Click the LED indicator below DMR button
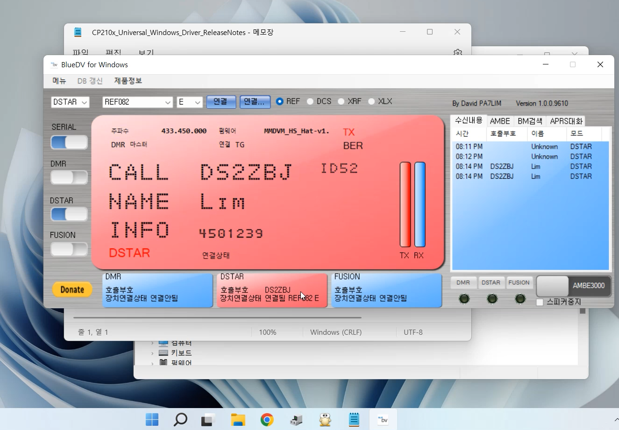 point(464,299)
